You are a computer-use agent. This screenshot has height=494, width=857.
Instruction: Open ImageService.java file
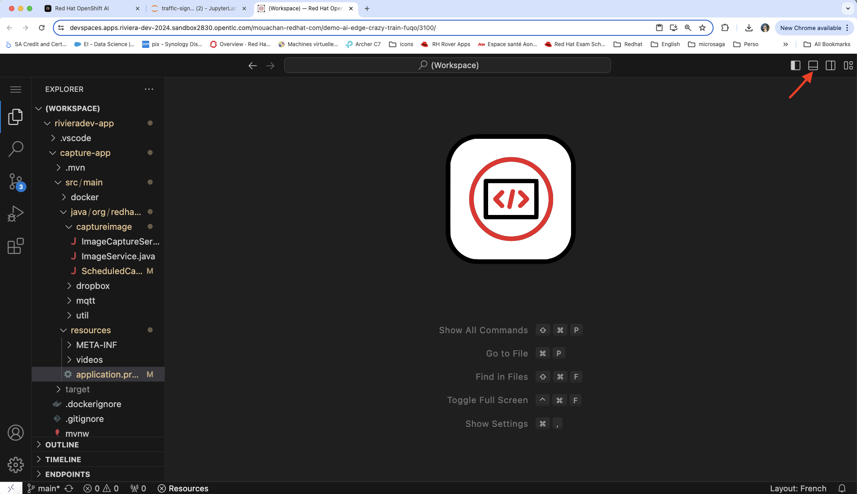pos(118,256)
